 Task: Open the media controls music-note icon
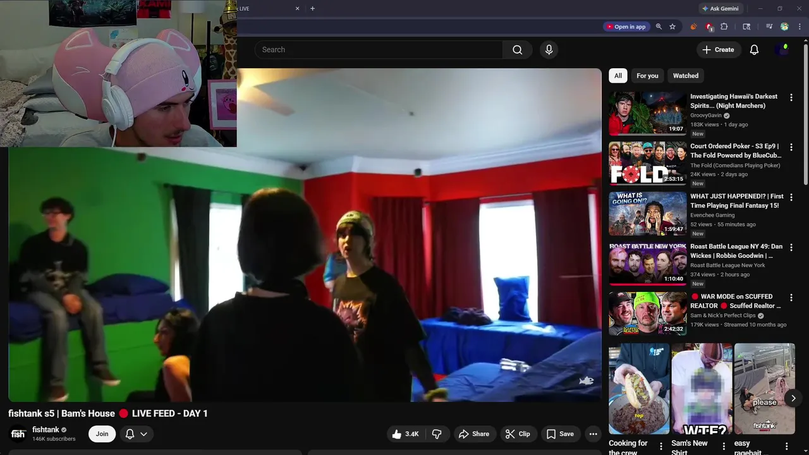click(769, 27)
